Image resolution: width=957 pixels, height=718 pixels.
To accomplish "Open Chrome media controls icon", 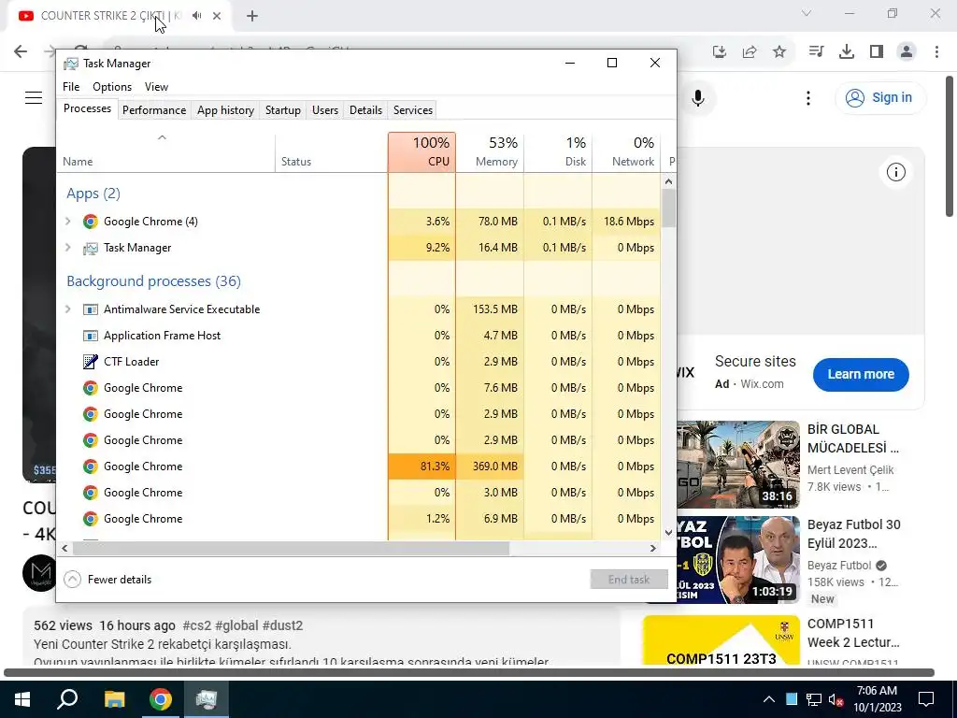I will click(x=816, y=52).
